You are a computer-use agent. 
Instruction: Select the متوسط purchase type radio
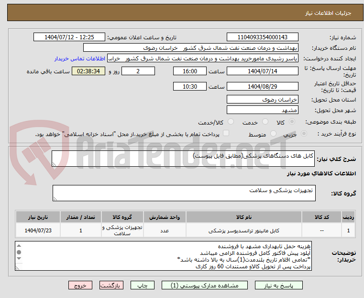point(274,133)
